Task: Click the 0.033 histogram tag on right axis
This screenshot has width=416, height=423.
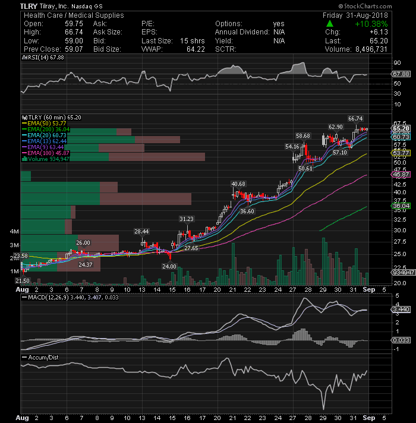Action: point(401,340)
